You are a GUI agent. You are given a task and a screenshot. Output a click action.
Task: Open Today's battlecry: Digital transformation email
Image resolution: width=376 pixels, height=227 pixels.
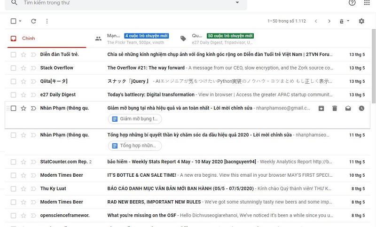tap(188, 95)
